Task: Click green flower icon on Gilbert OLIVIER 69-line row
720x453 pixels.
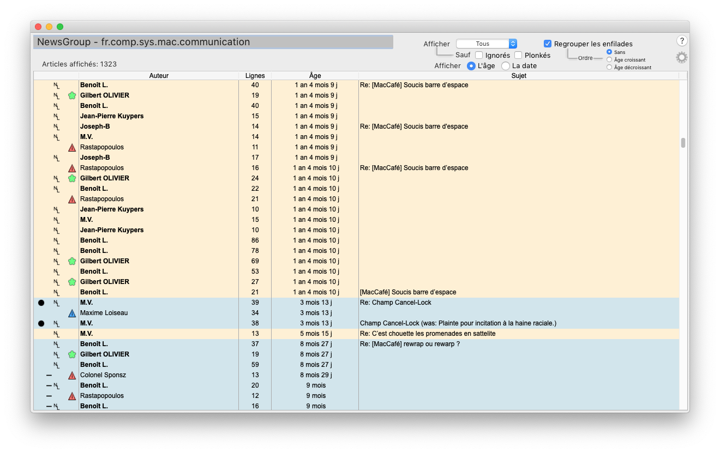Action: pos(72,261)
